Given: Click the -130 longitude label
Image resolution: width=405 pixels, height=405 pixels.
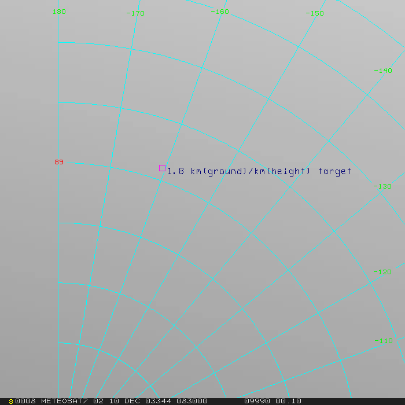Looking at the screenshot, I should (x=382, y=186).
